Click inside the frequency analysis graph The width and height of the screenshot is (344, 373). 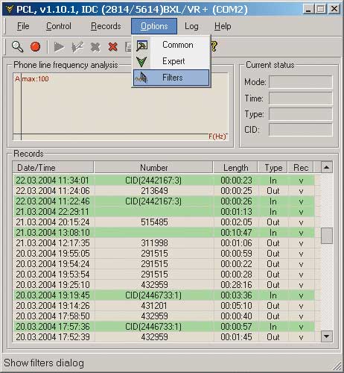[x=121, y=107]
